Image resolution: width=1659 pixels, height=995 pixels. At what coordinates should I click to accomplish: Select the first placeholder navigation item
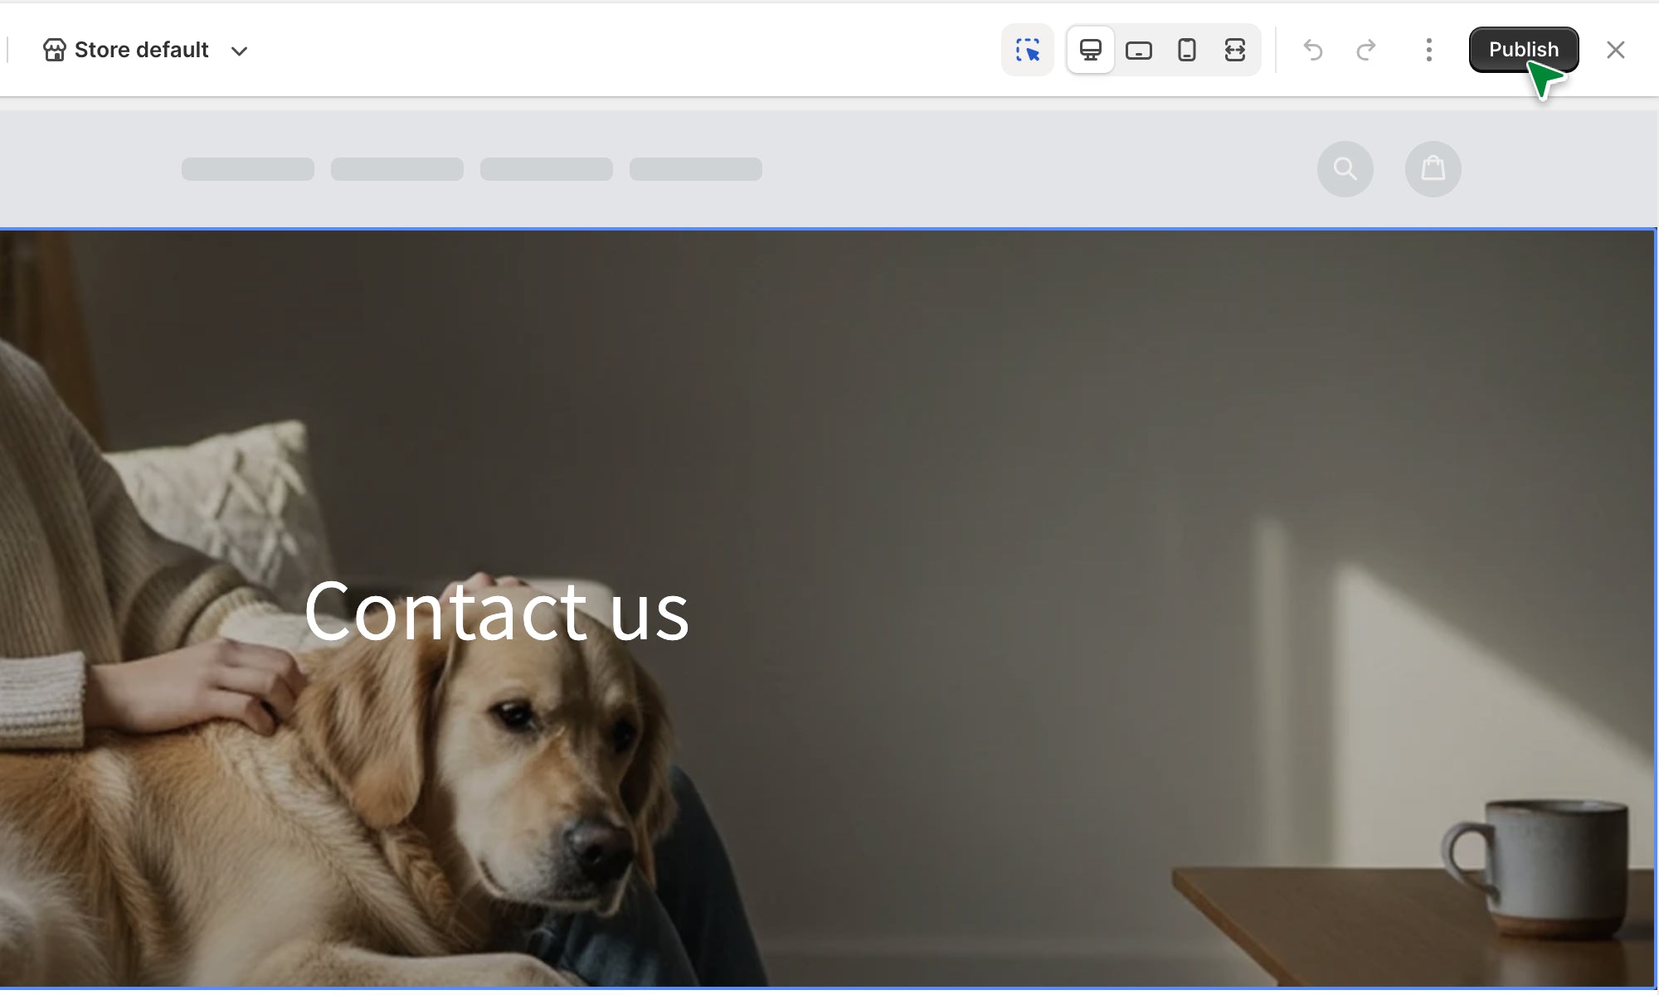click(248, 169)
